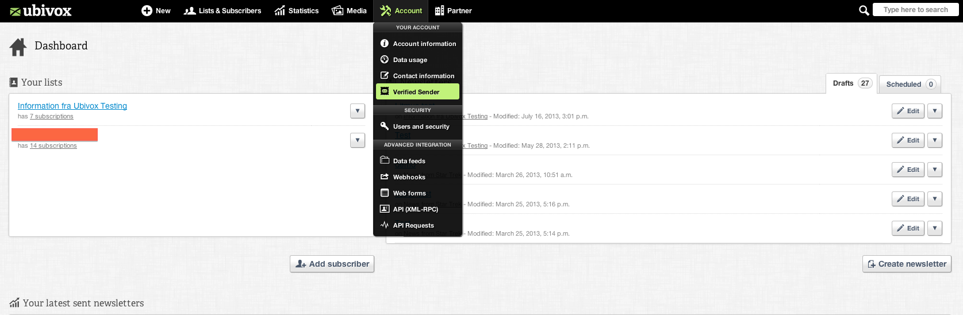Click the ubivox logo
This screenshot has height=315, width=963.
tap(41, 11)
